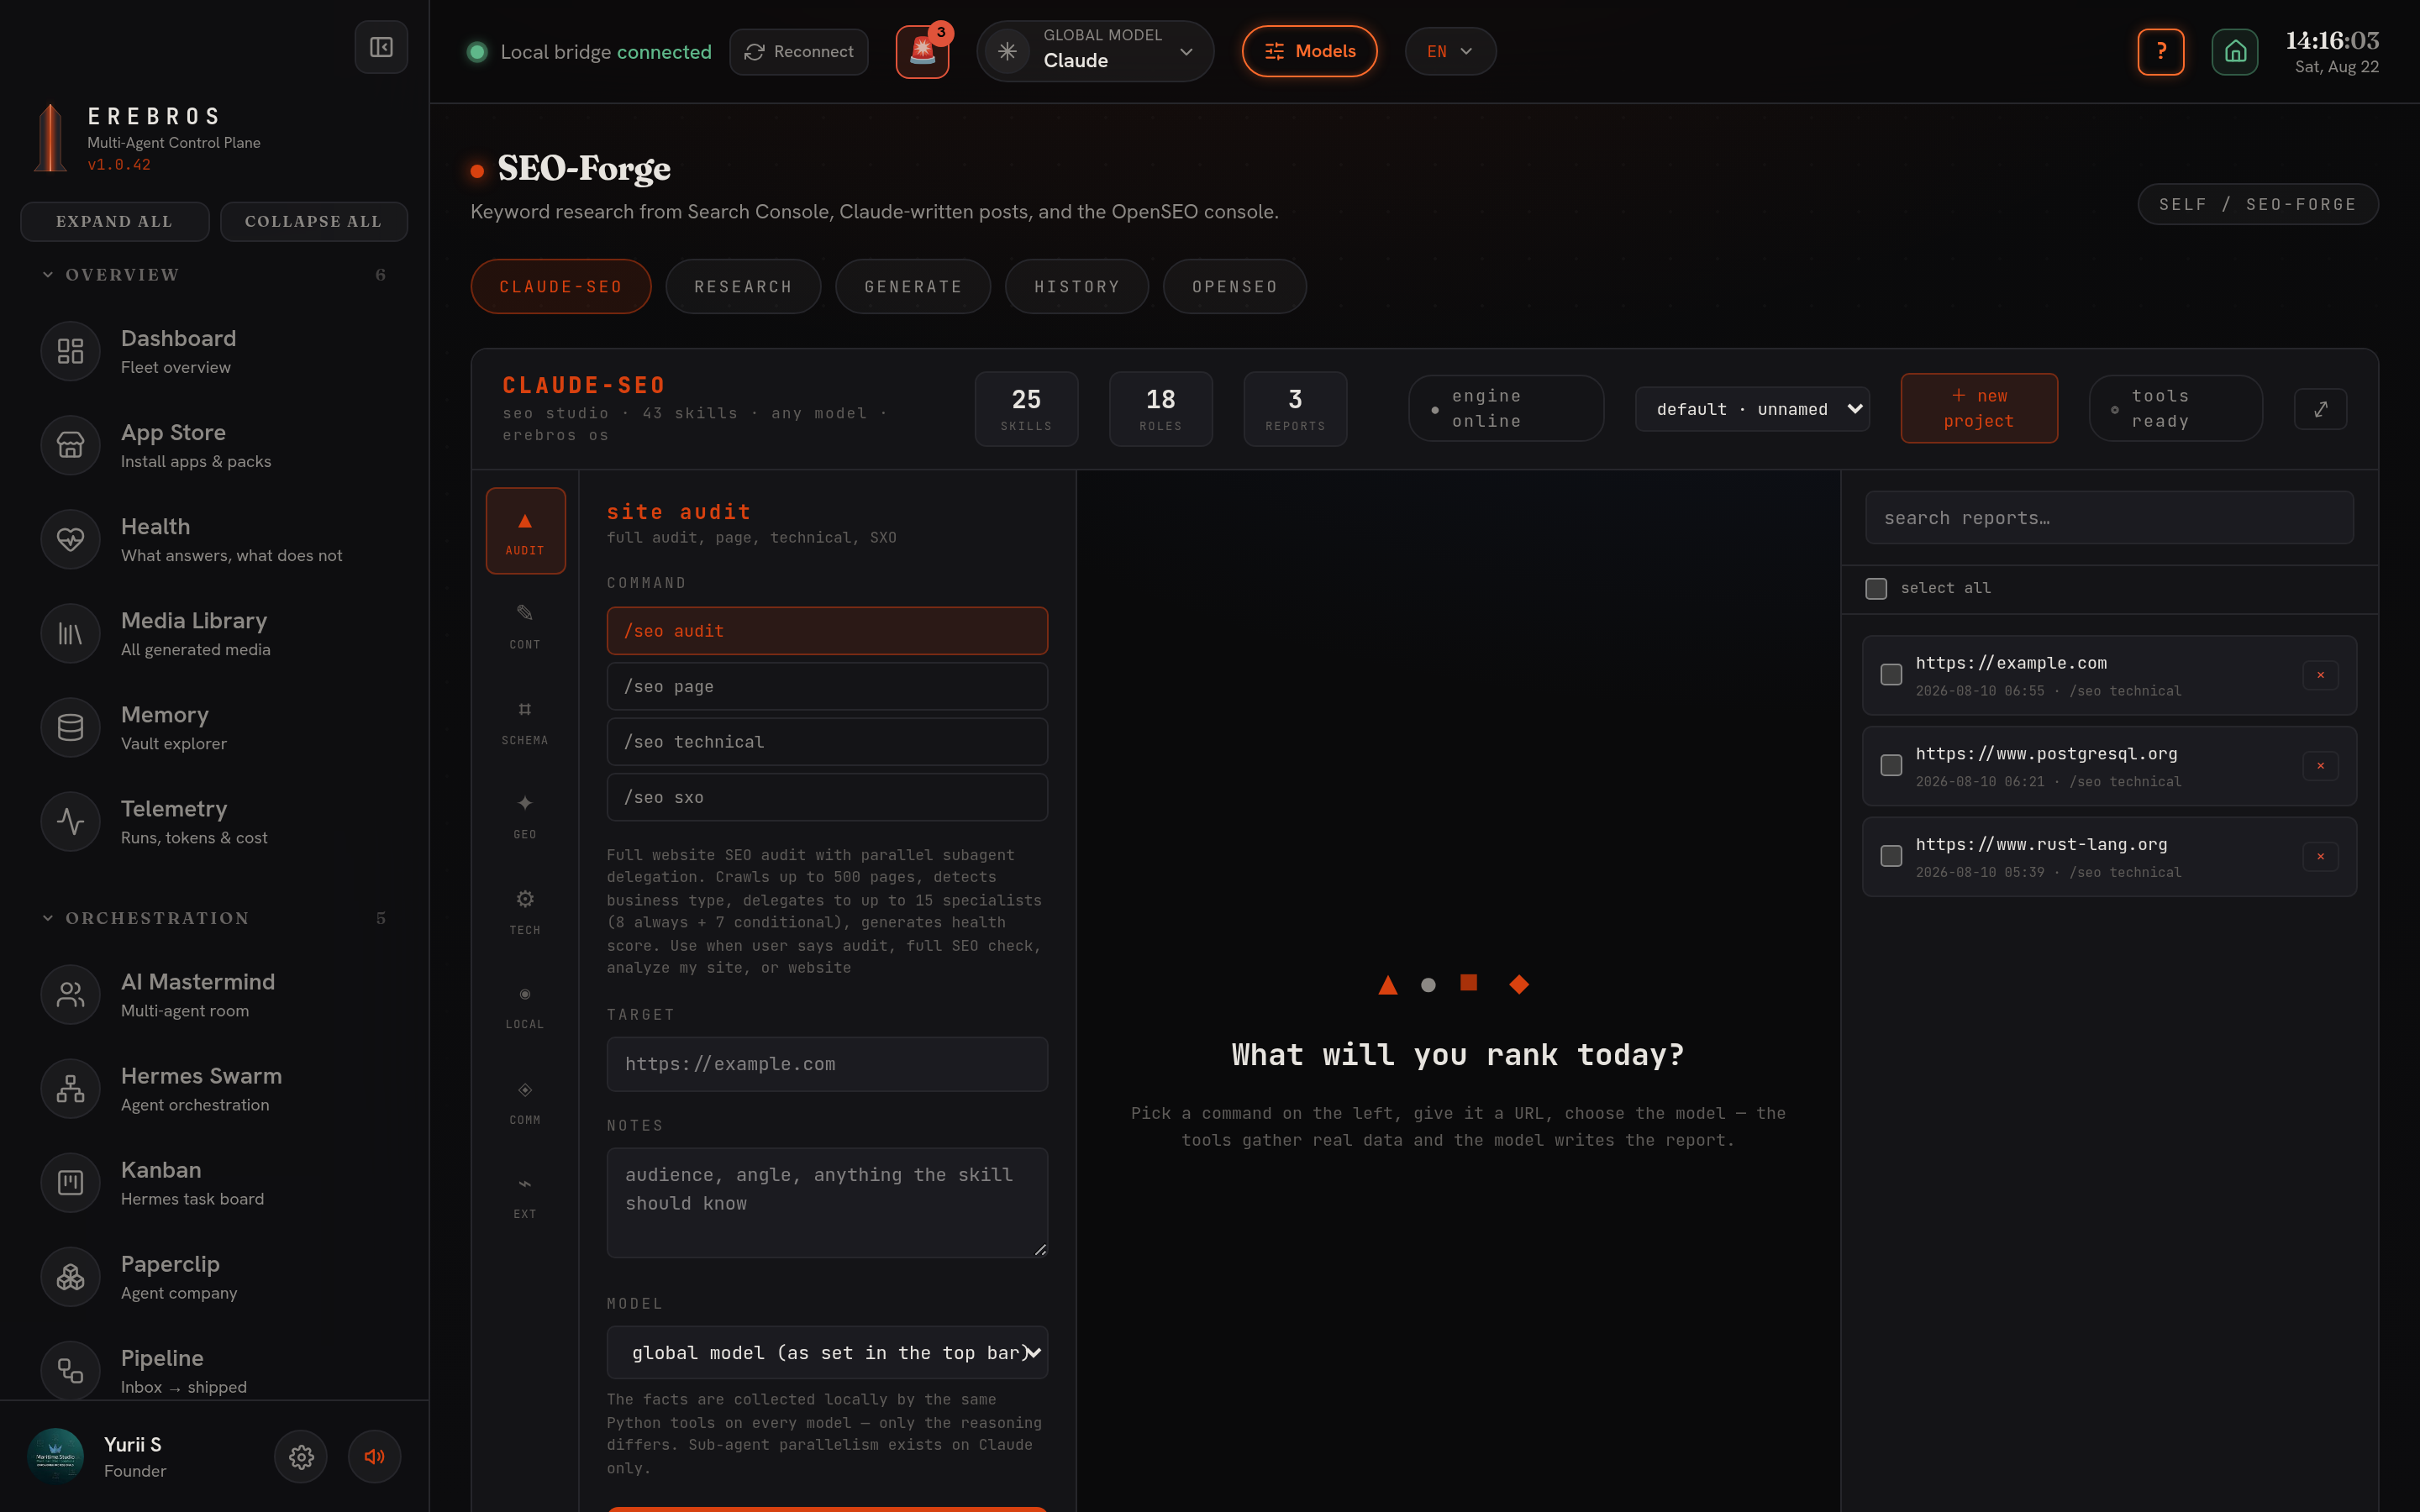
Task: Click the help question mark icon
Action: click(x=2161, y=51)
